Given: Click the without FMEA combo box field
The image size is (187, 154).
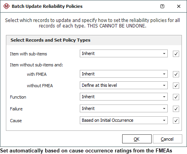Looking at the screenshot, I should click(x=124, y=85).
